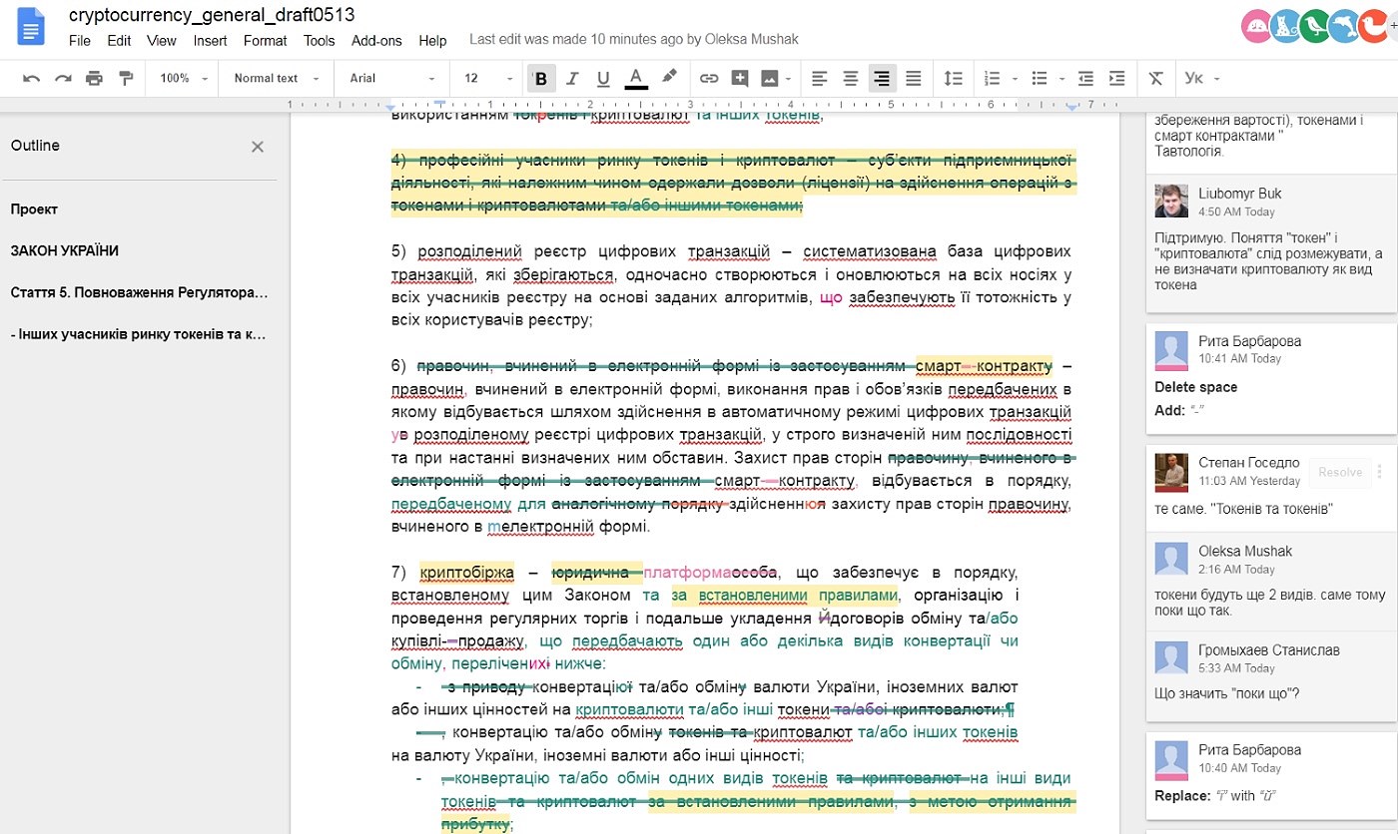Screen dimensions: 1398x834
Task: Toggle Italic formatting
Action: 572,78
